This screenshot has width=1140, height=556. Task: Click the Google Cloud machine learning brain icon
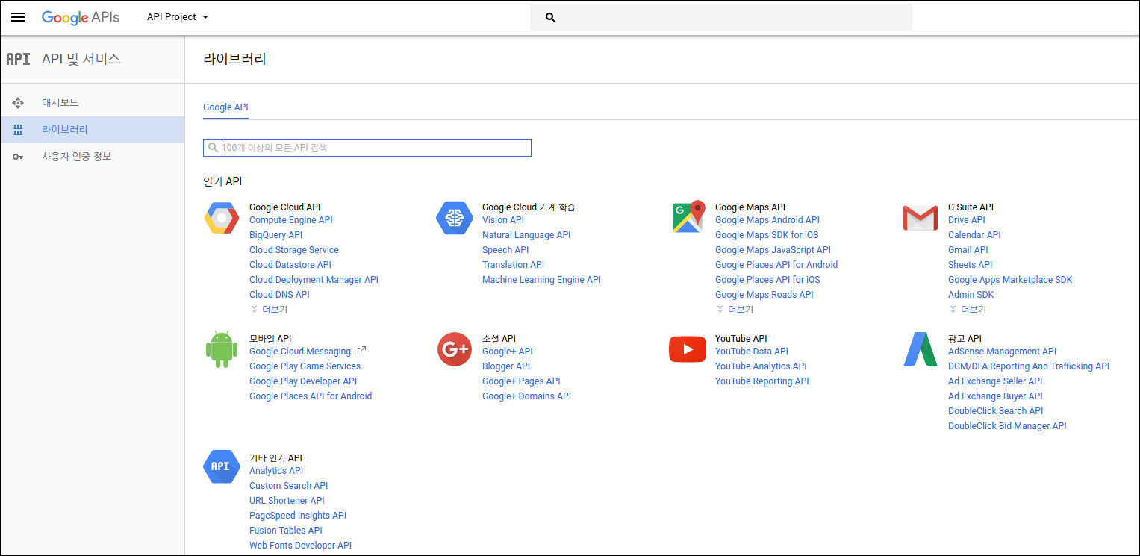point(455,218)
